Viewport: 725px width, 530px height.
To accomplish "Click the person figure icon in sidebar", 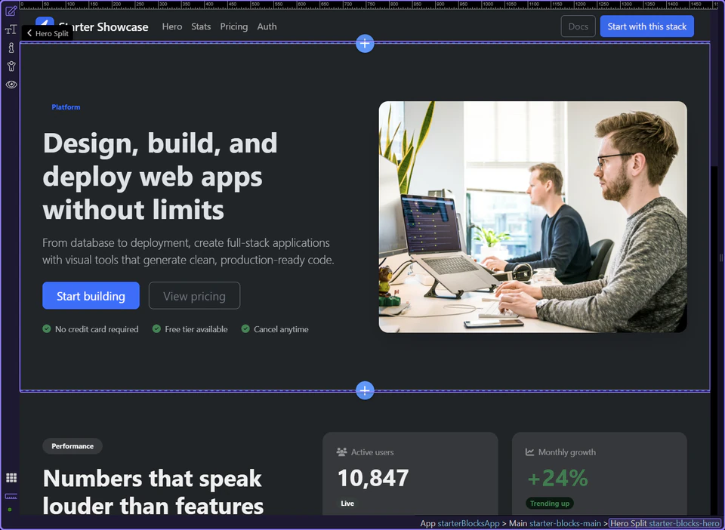I will tap(11, 66).
